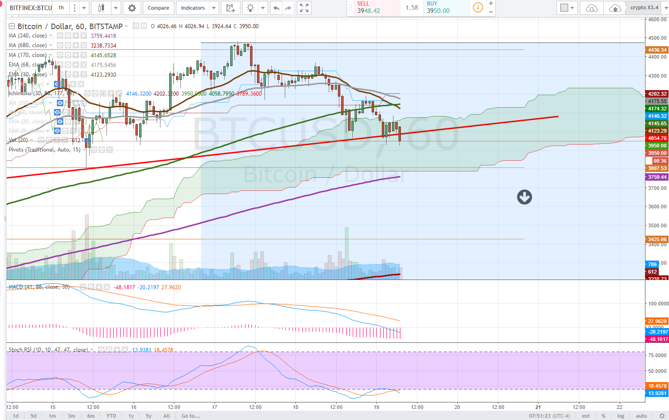Show the hidden MA (200, close) indicator
This screenshot has height=420, width=669.
(59, 103)
